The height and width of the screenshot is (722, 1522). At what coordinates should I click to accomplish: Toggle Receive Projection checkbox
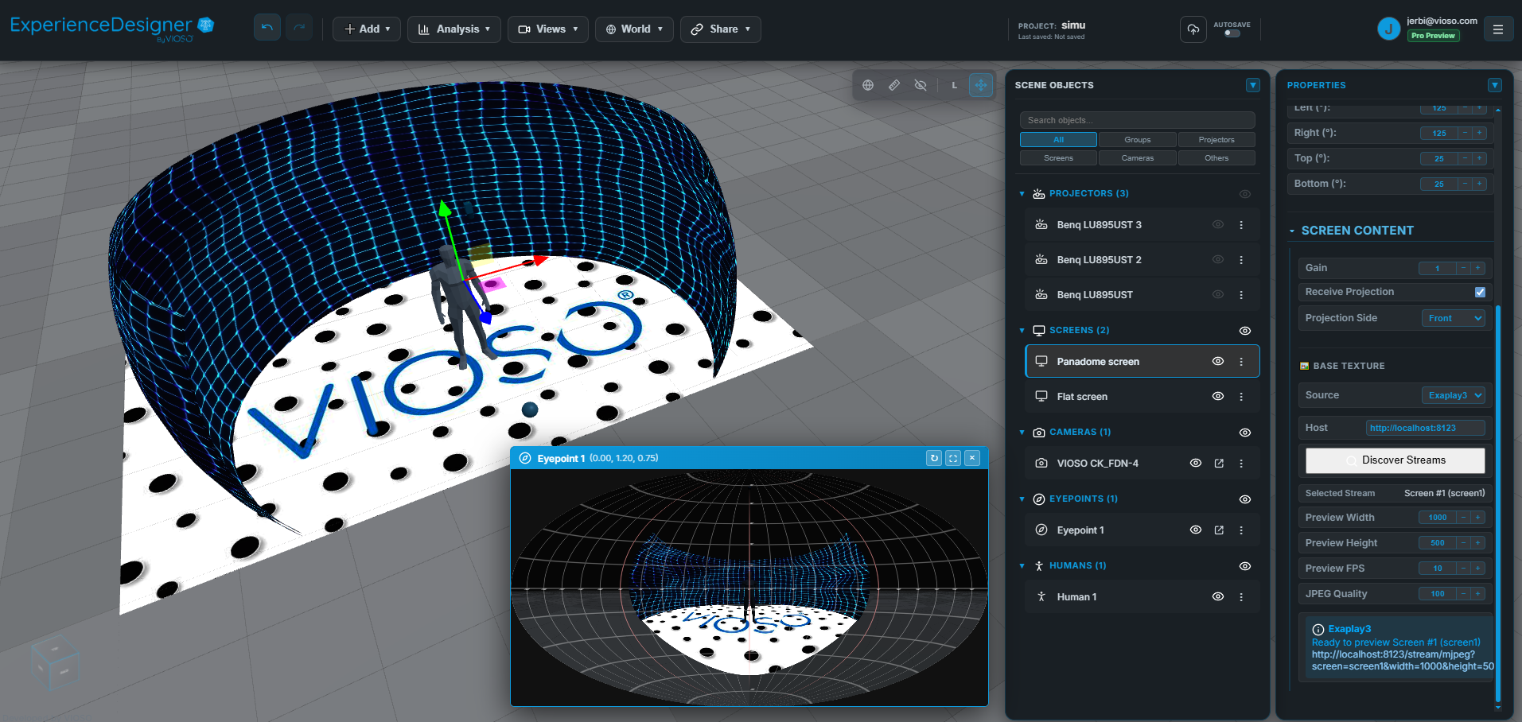pos(1480,292)
